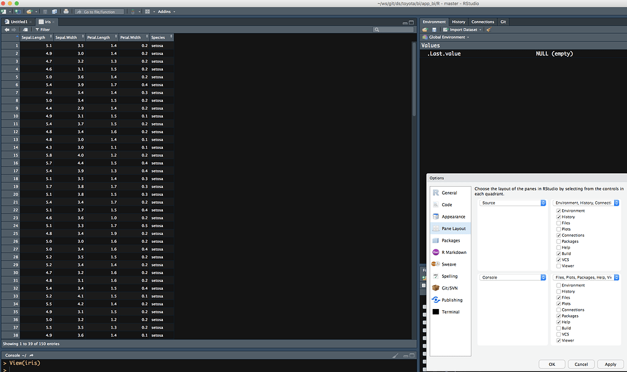
Task: Disable the VCS checkbox in the upper quadrant
Action: click(558, 259)
